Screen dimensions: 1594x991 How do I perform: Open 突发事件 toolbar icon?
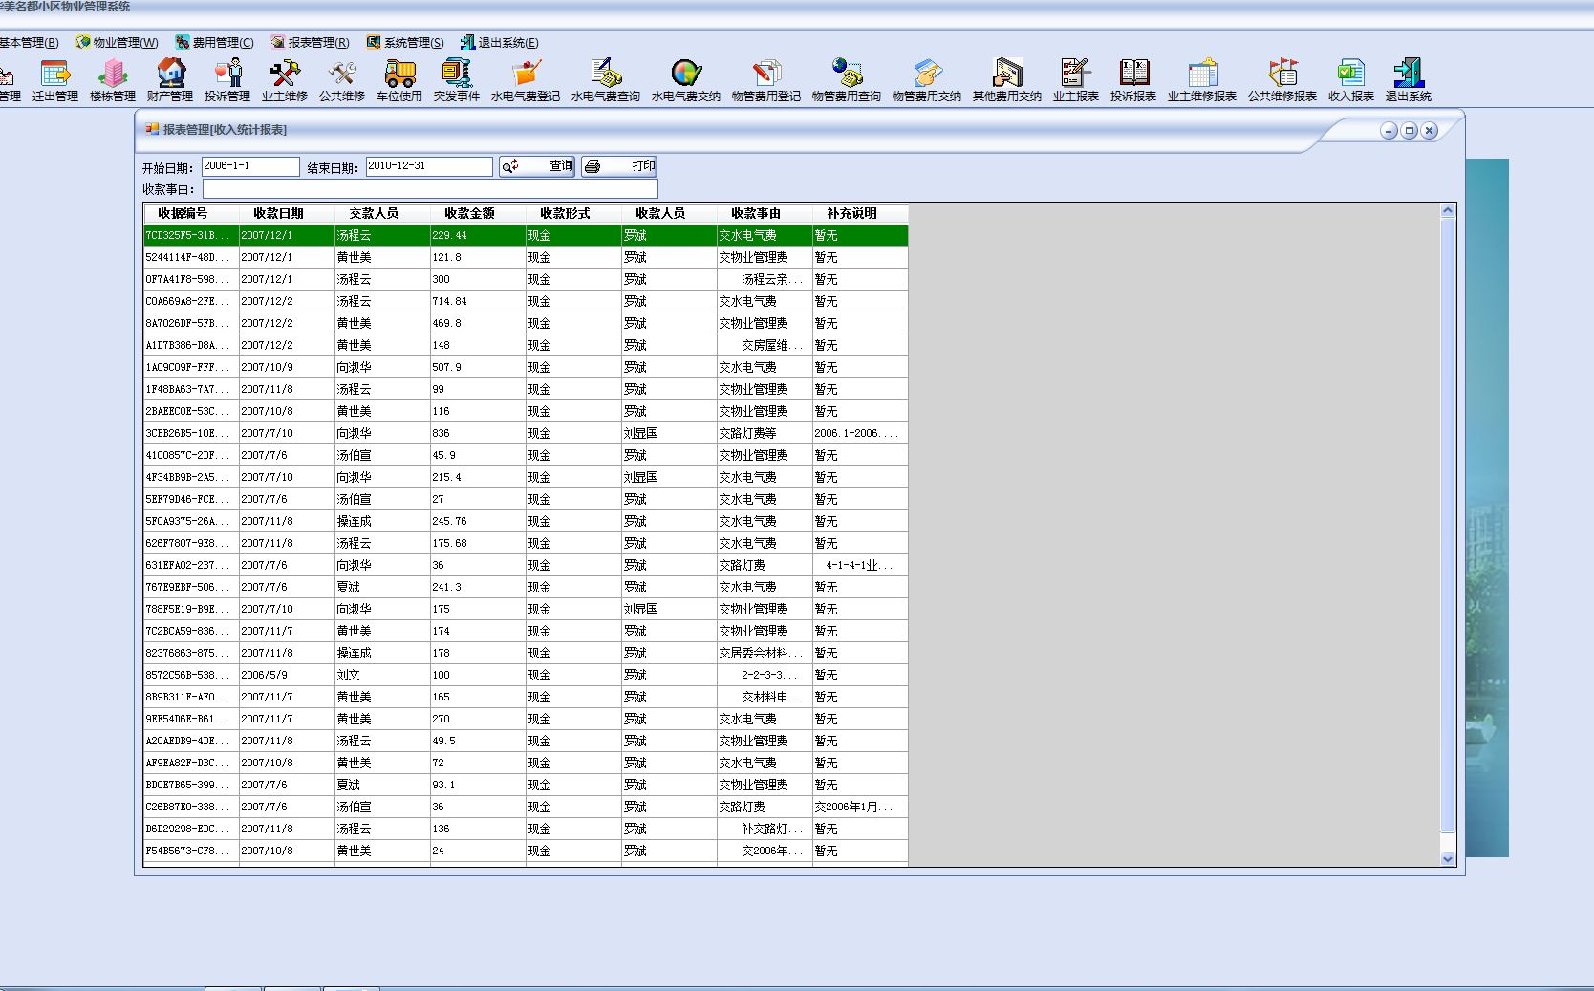pyautogui.click(x=457, y=80)
